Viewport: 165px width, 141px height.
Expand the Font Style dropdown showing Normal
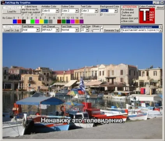[x=77, y=30]
